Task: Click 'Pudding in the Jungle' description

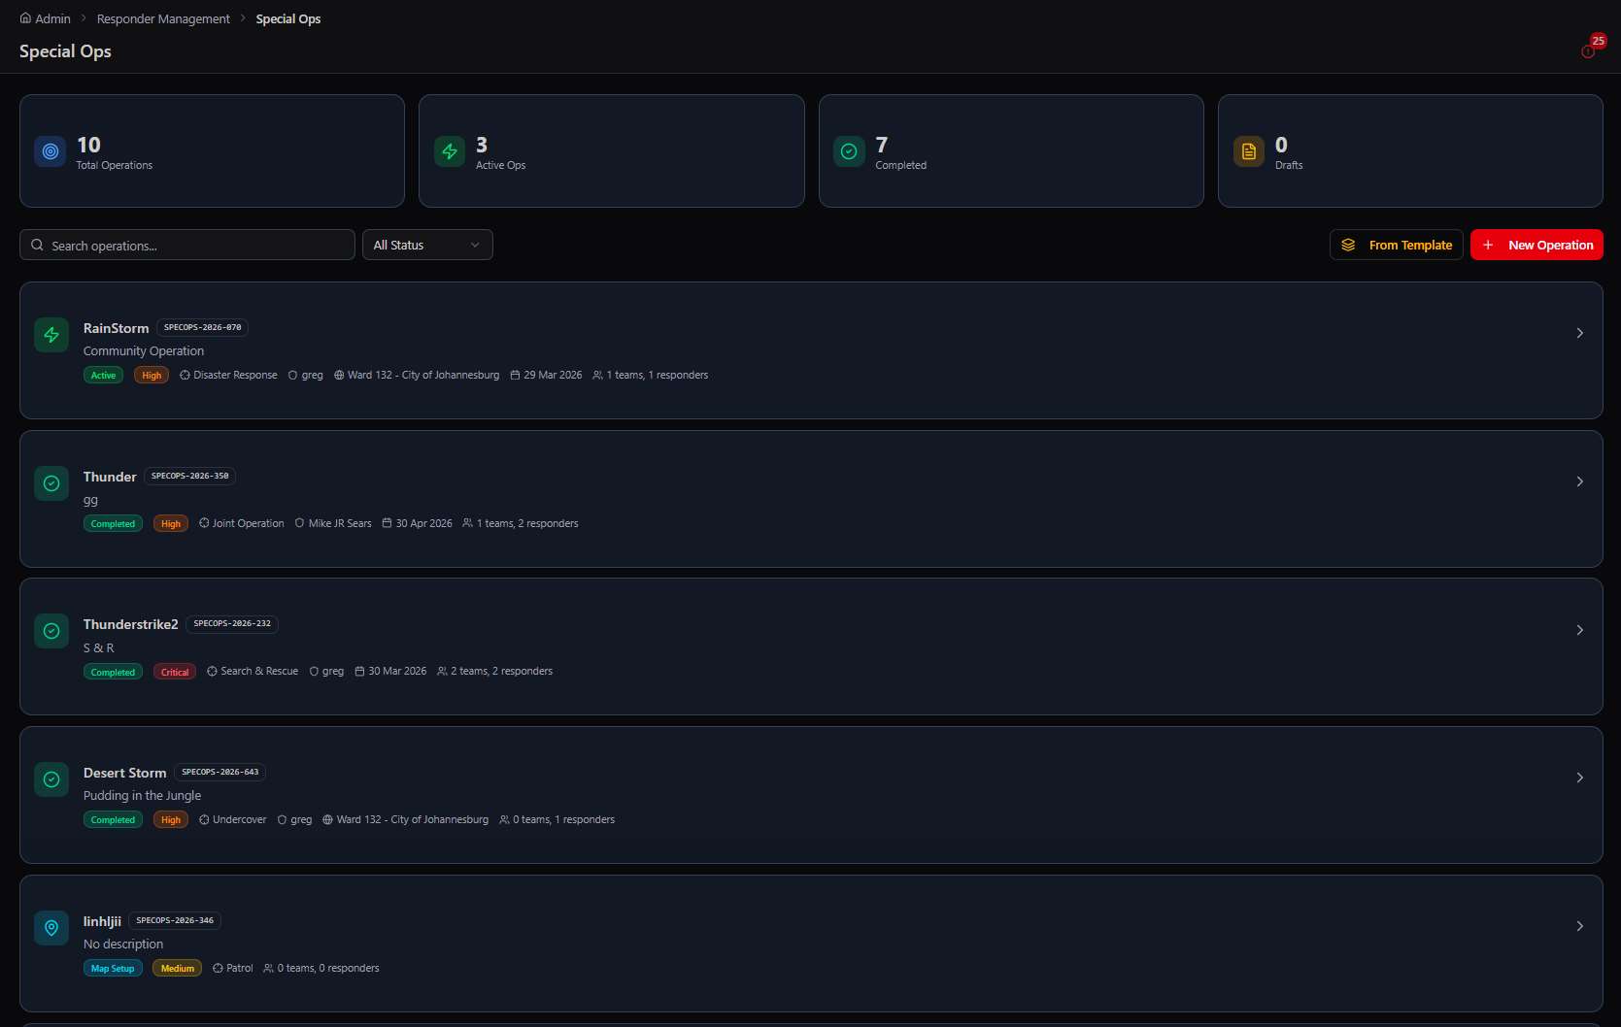Action: point(143,796)
